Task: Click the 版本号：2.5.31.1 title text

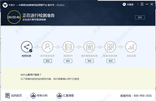Action: point(56,5)
